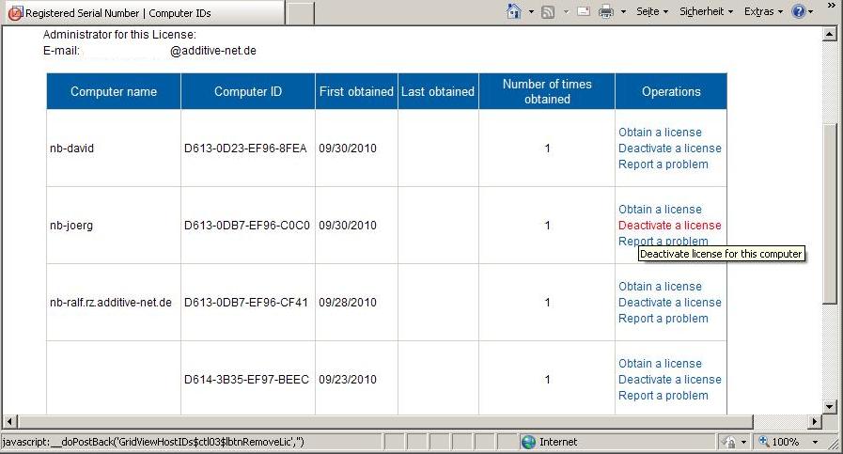The width and height of the screenshot is (843, 454).
Task: Select computer ID D614-3B35-EF97-BEEC
Action: [x=246, y=380]
